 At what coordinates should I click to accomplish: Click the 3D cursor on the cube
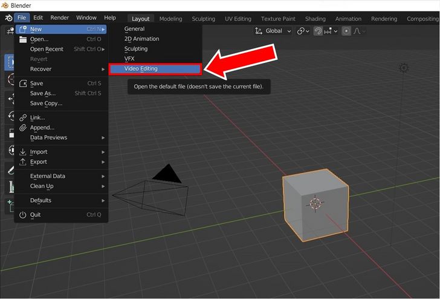tap(315, 203)
